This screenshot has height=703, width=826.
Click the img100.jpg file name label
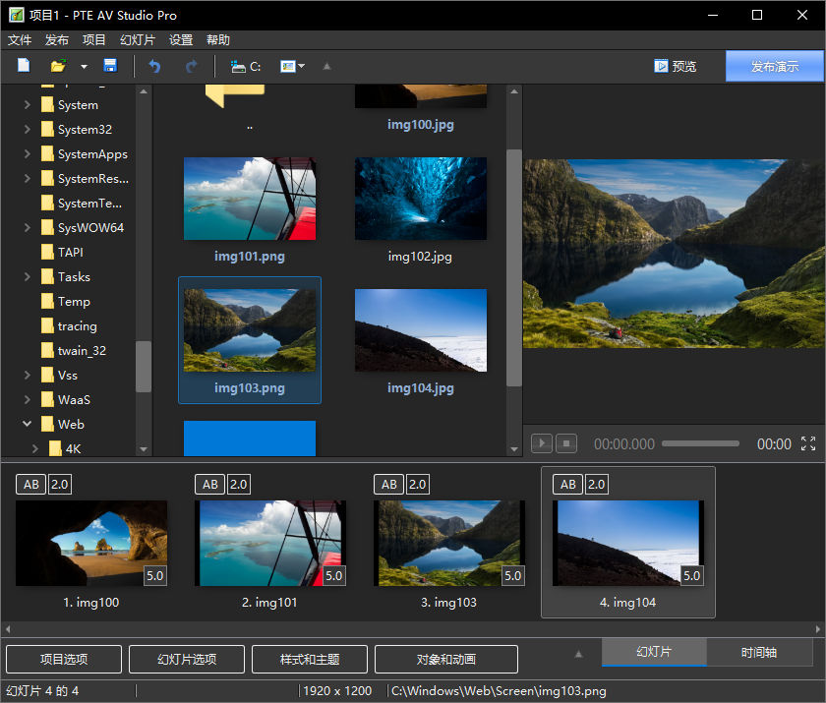tap(421, 125)
